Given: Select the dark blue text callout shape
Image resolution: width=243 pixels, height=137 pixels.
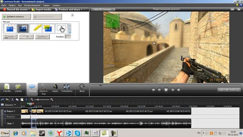Looking at the screenshot, I should 23,29.
